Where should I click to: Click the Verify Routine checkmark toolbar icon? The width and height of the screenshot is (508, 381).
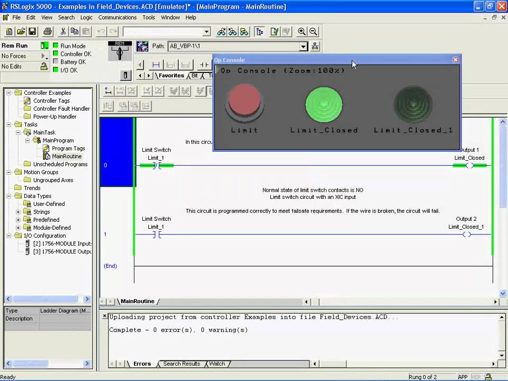(275, 32)
